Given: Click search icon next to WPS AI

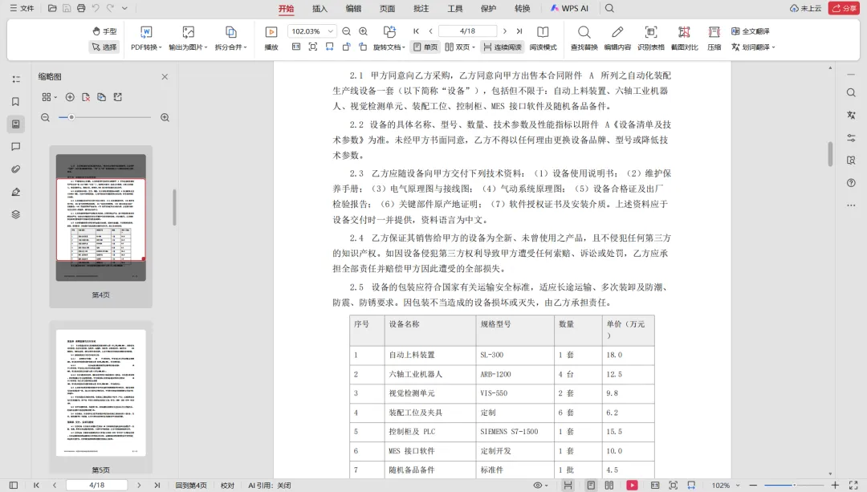Looking at the screenshot, I should point(609,8).
